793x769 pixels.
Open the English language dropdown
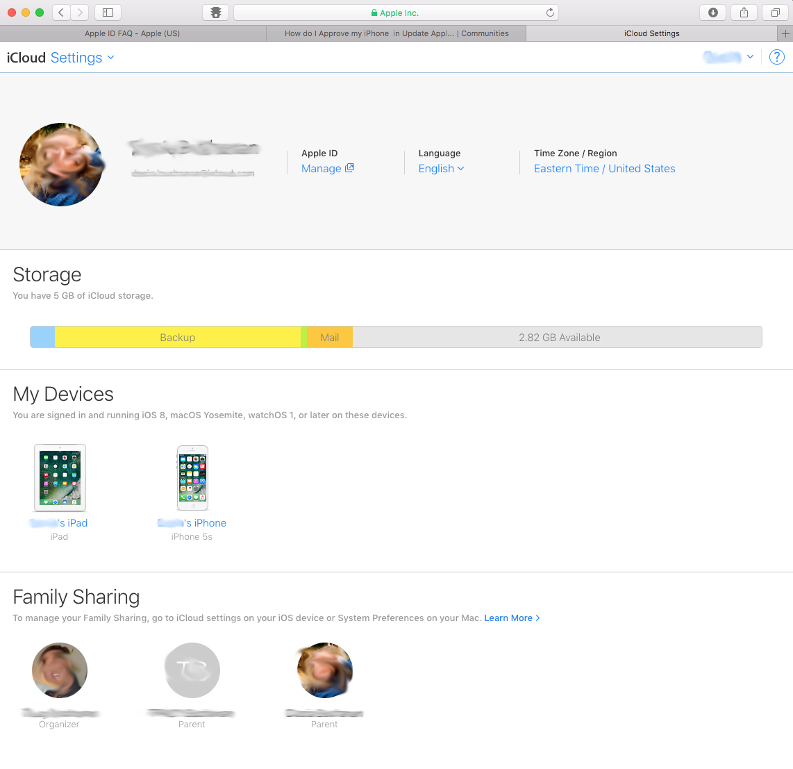(441, 169)
